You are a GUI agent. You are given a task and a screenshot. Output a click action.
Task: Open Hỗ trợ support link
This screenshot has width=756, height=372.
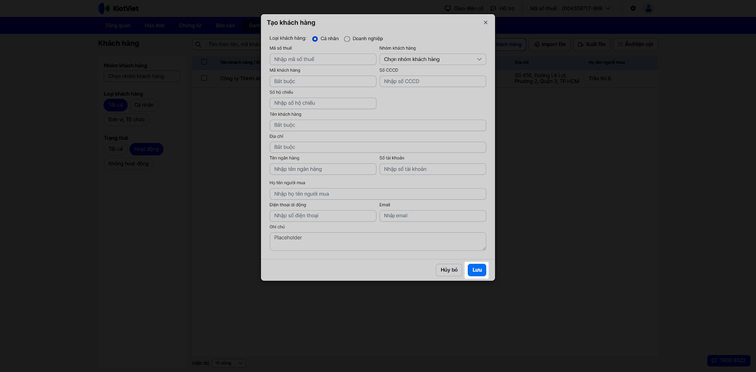point(502,8)
